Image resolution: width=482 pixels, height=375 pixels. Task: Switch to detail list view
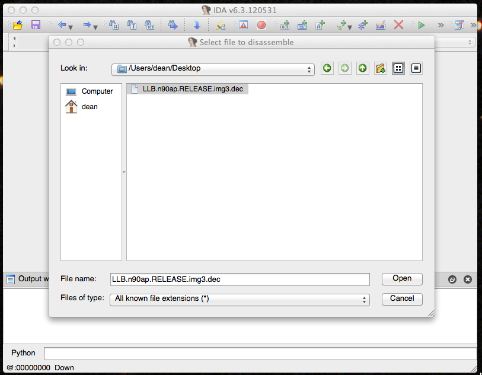416,68
